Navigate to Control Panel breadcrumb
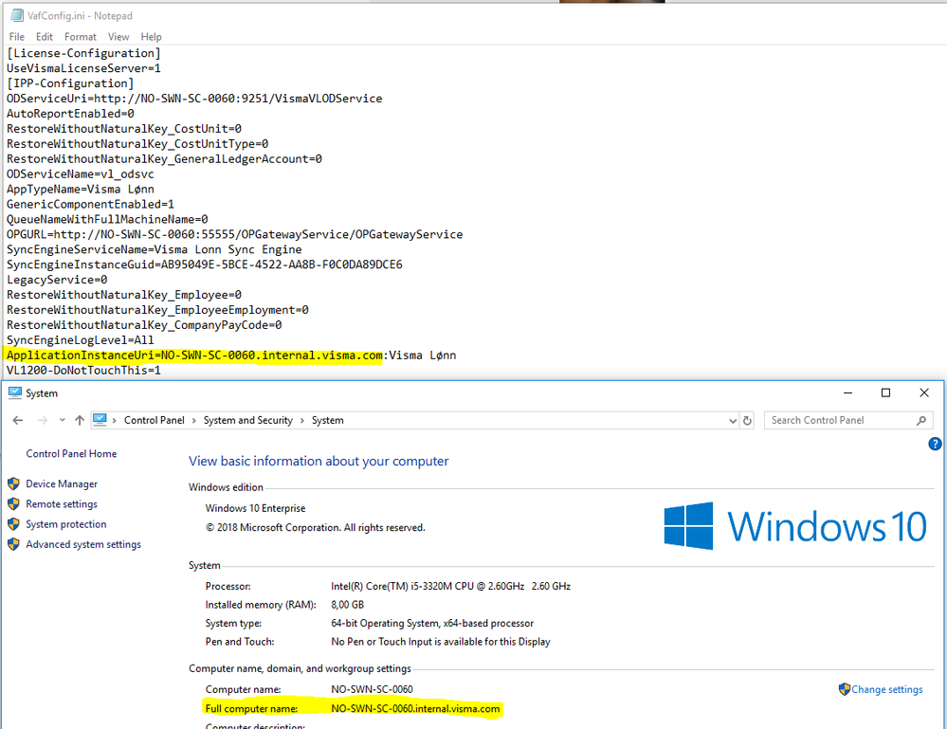The height and width of the screenshot is (729, 947). pyautogui.click(x=154, y=420)
